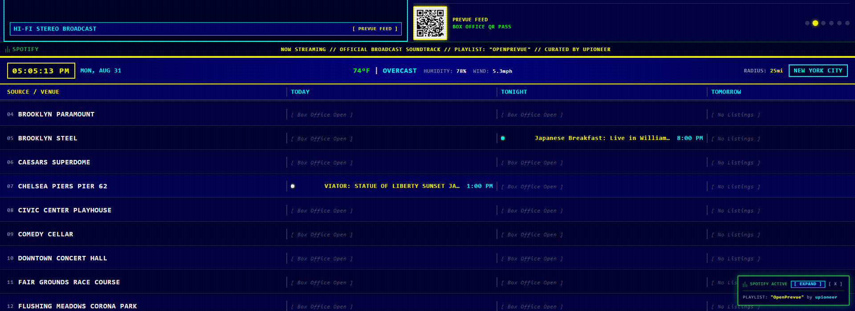This screenshot has height=311, width=855.
Task: Select the Fair Grounds Race Course venue row
Action: click(x=427, y=282)
